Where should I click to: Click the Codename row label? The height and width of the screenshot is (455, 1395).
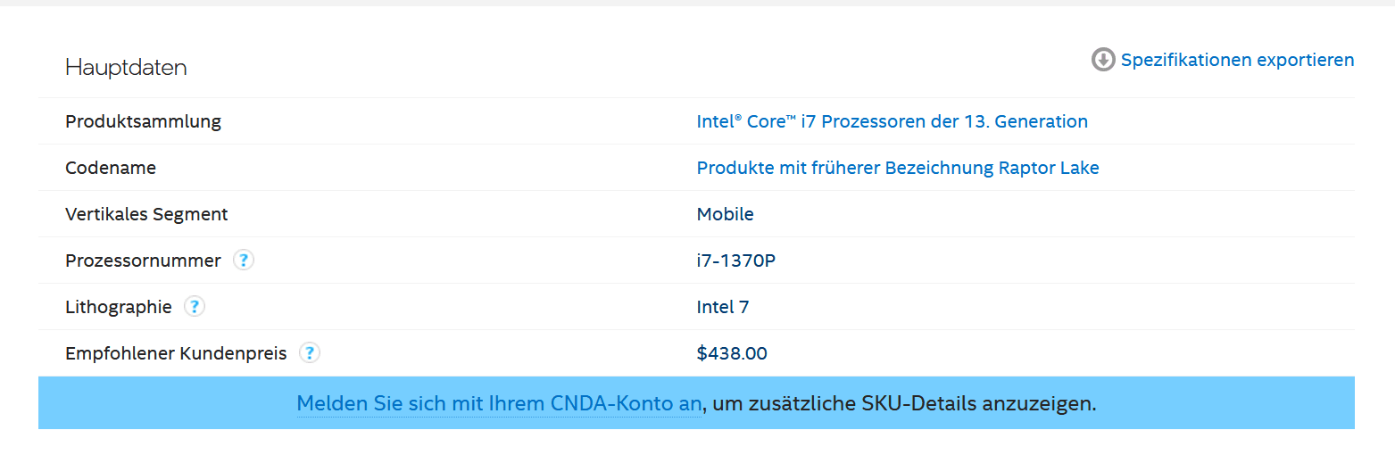tap(111, 168)
